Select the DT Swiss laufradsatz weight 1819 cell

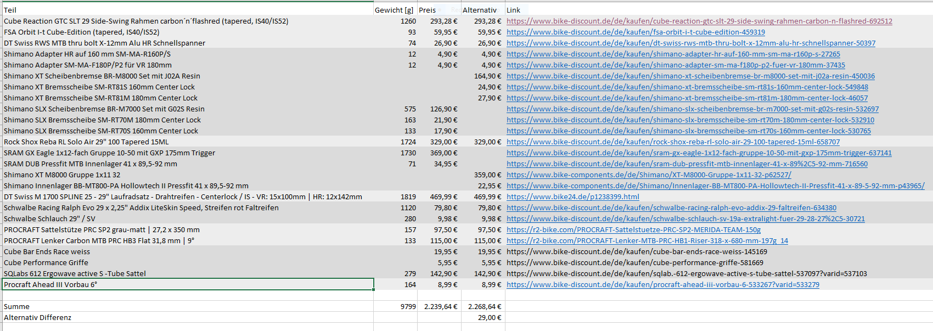tap(395, 197)
